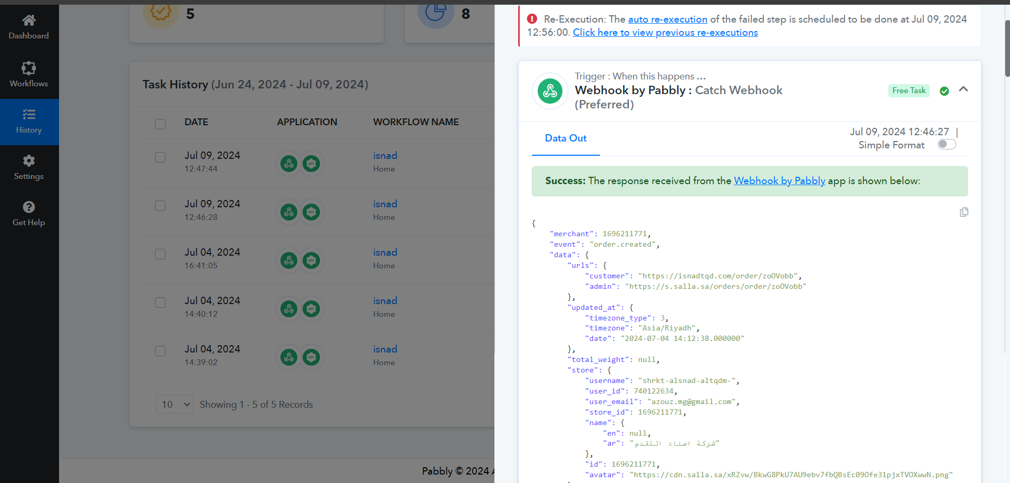1010x483 pixels.
Task: Open isnad workflow from 14:39:02 row
Action: tap(385, 349)
